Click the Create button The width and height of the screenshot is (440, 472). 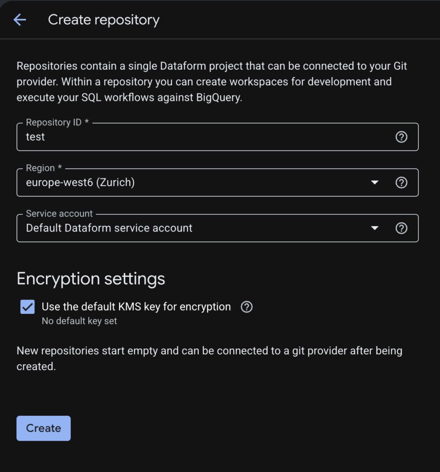pyautogui.click(x=44, y=428)
